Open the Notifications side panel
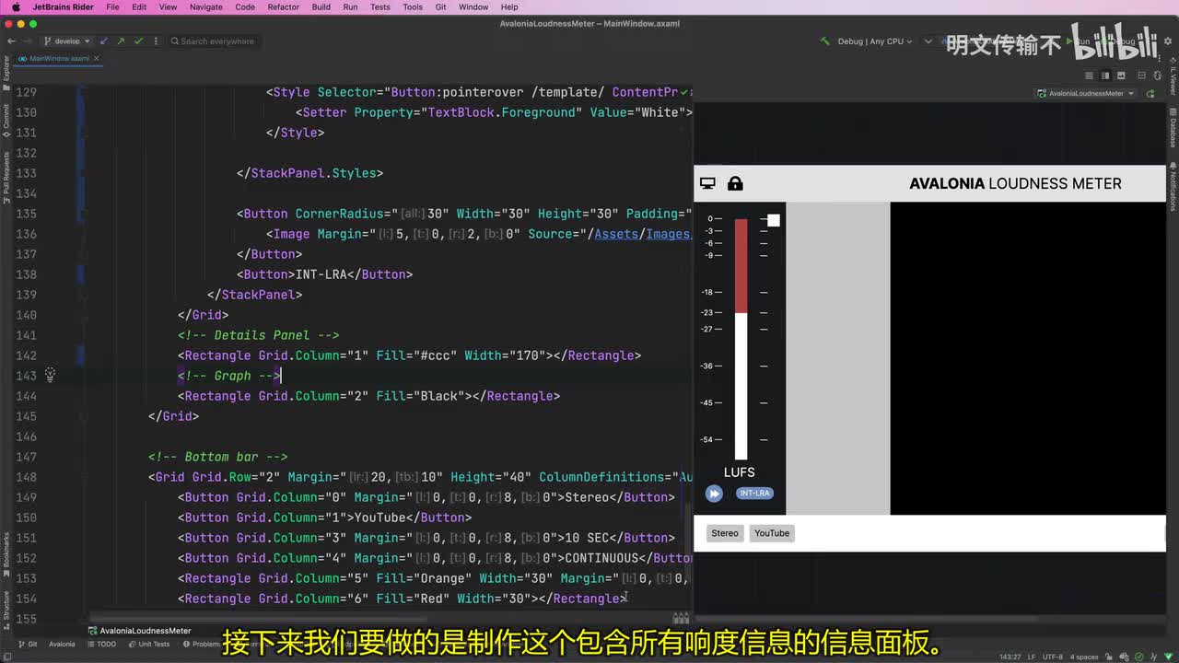1179x663 pixels. 1173,187
